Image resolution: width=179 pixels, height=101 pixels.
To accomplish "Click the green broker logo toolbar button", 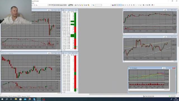I will [x=71, y=5].
